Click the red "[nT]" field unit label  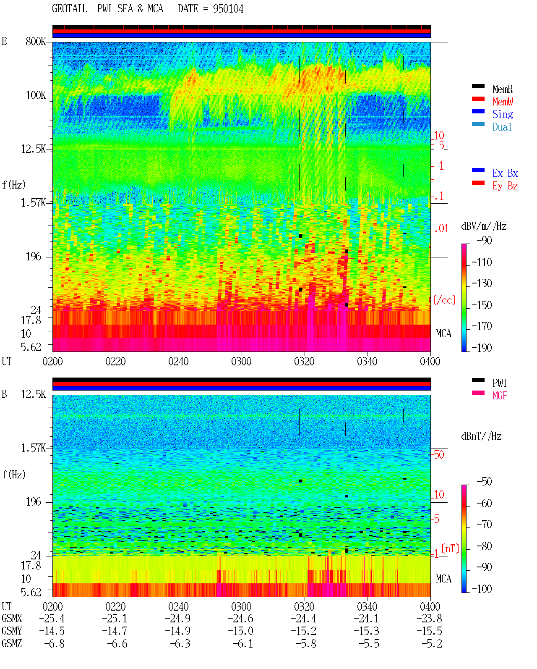(450, 548)
